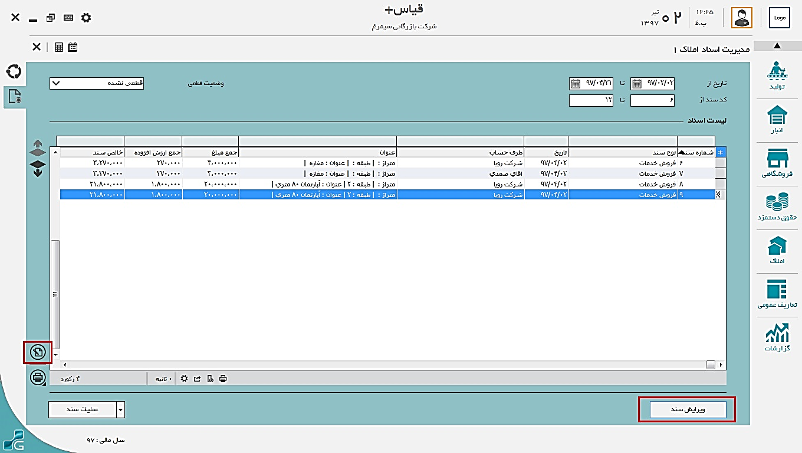Click the export icon in grid status bar
This screenshot has width=802, height=453.
click(197, 379)
